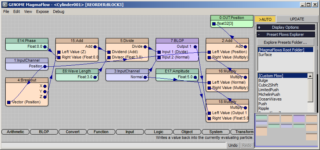Select the E14:Phase node header
Image resolution: width=320 pixels, height=150 pixels.
[27, 41]
